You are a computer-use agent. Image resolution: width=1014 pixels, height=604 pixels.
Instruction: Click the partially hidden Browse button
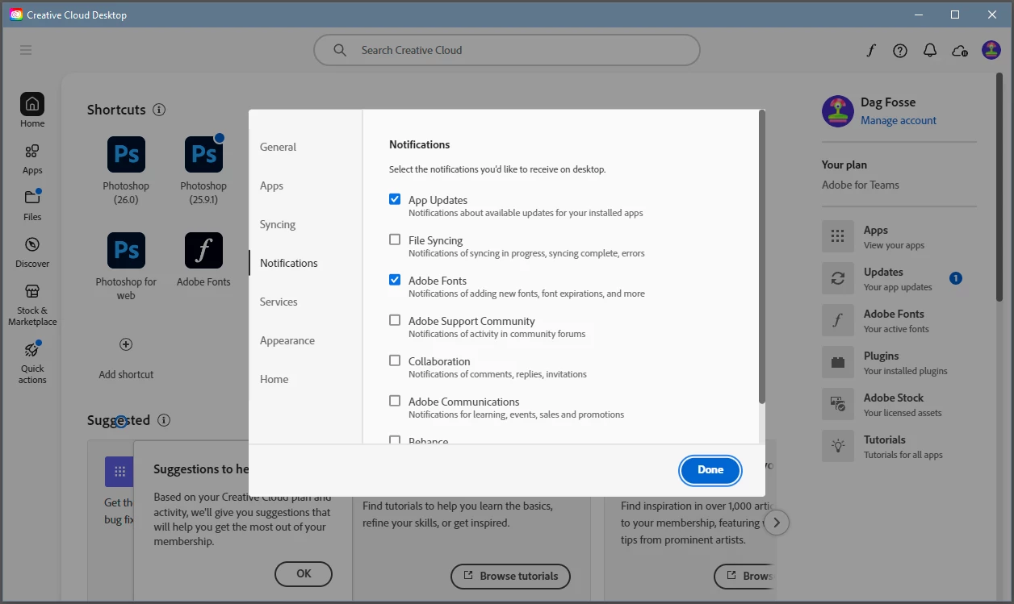click(744, 576)
